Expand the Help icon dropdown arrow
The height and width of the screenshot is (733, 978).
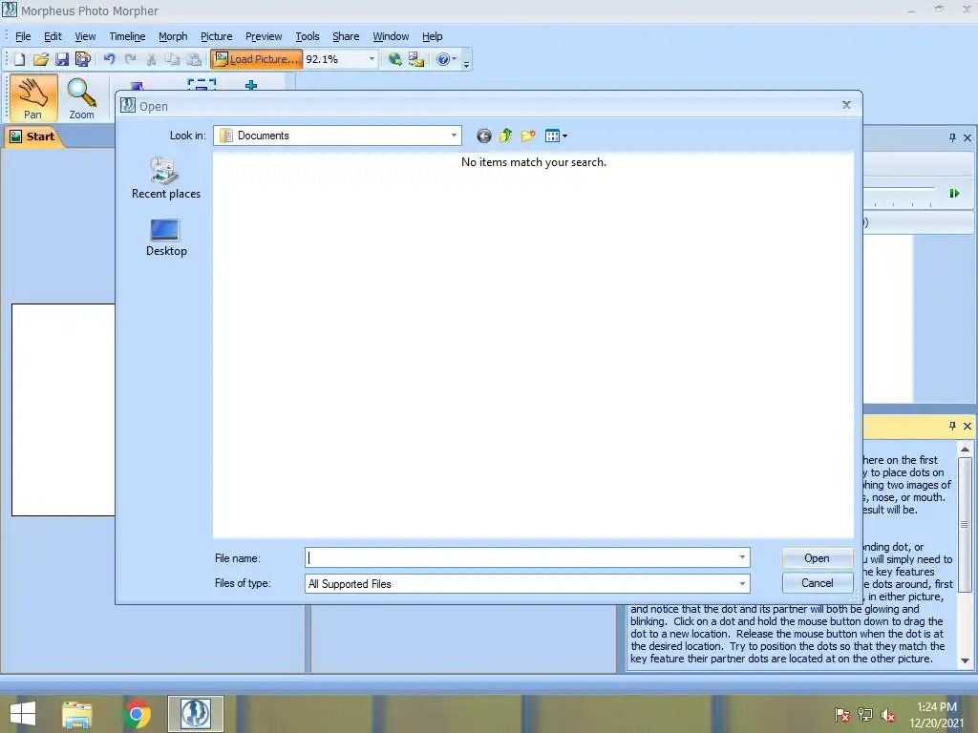click(454, 59)
